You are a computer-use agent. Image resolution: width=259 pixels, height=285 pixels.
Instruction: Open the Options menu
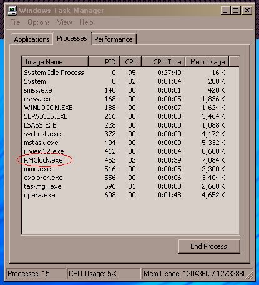click(39, 22)
